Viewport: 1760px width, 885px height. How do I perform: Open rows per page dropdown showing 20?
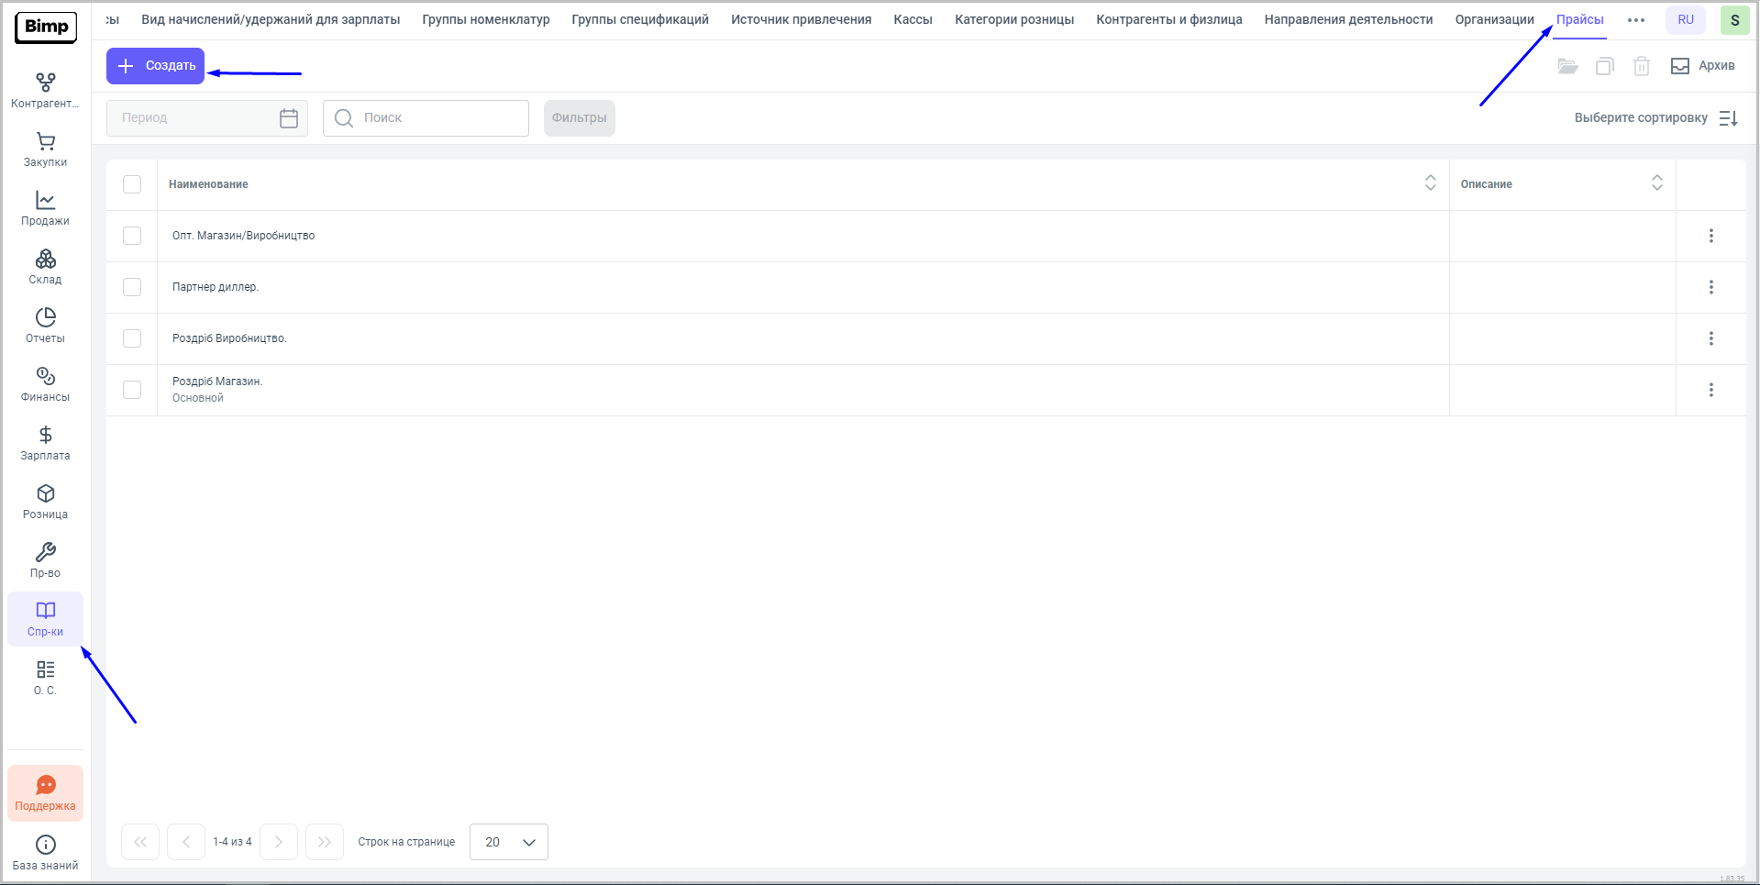click(509, 842)
